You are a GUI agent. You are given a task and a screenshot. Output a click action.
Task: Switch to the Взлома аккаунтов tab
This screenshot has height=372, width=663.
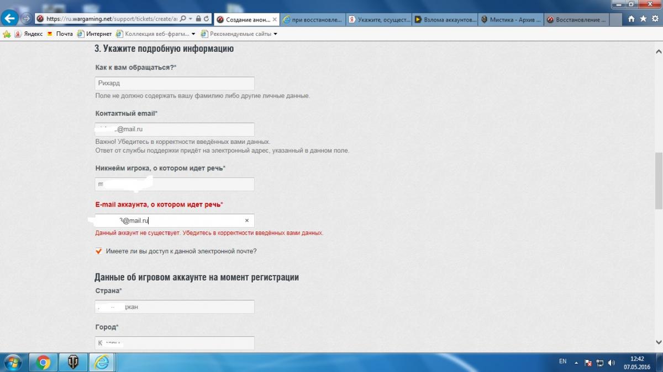pos(445,19)
